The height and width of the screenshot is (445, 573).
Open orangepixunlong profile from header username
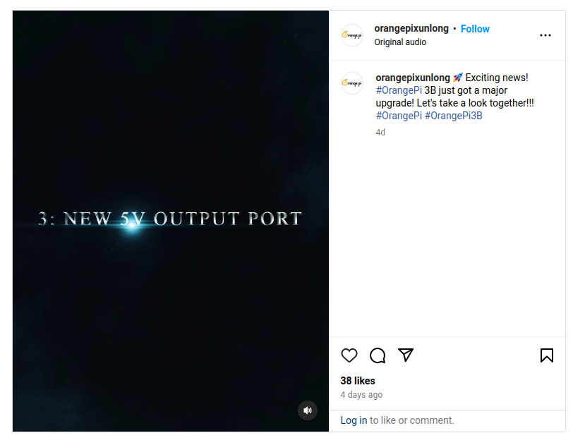(x=411, y=28)
